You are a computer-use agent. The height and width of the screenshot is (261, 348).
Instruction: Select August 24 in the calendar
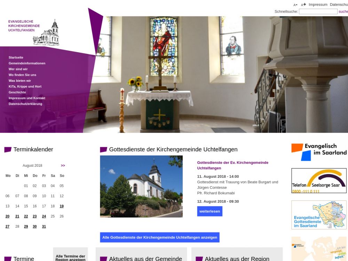click(44, 216)
